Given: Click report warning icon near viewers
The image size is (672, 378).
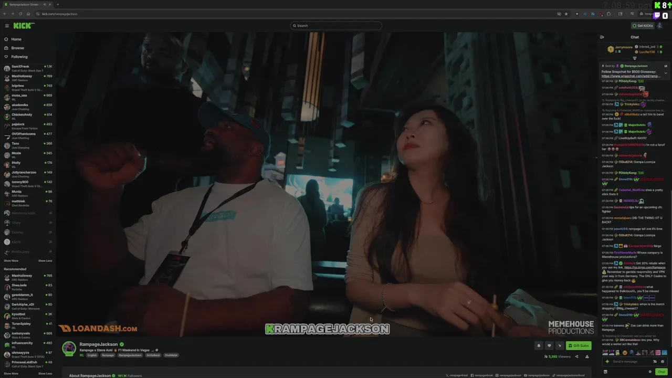Looking at the screenshot, I should 587,357.
